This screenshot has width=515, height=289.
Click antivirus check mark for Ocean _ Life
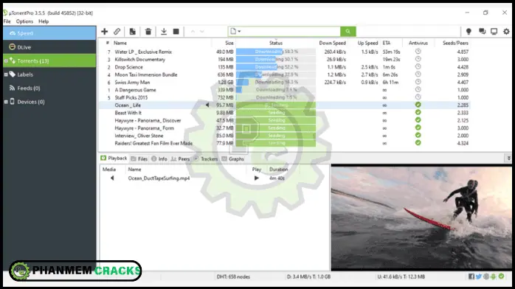click(418, 105)
